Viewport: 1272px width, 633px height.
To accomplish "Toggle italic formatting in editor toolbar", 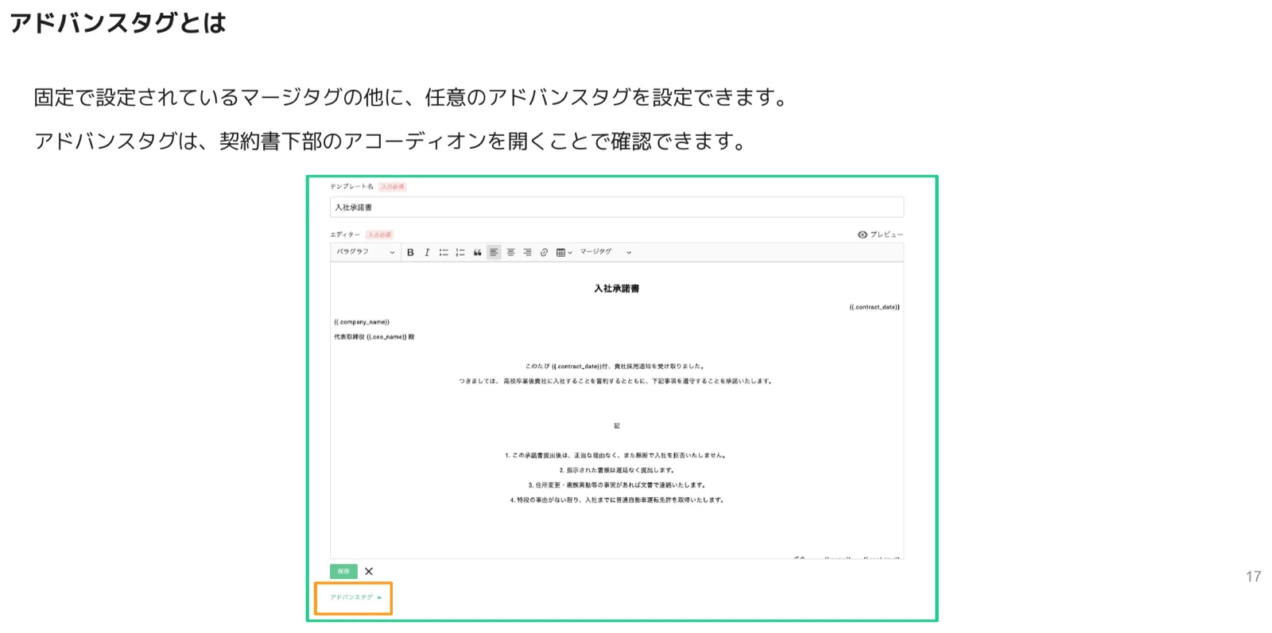I will pyautogui.click(x=427, y=253).
